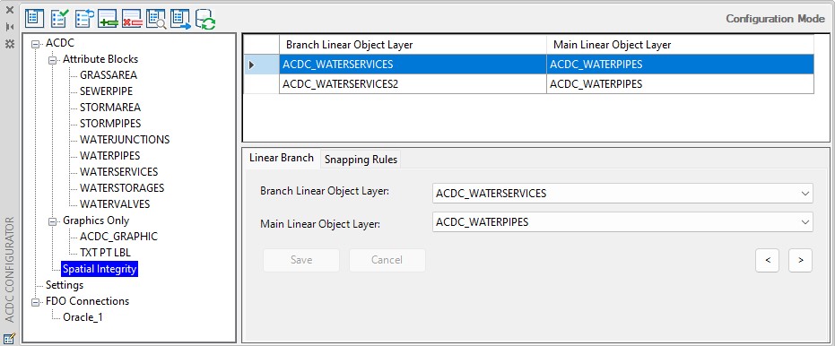Click the list icon with magnifying glass

tap(156, 19)
